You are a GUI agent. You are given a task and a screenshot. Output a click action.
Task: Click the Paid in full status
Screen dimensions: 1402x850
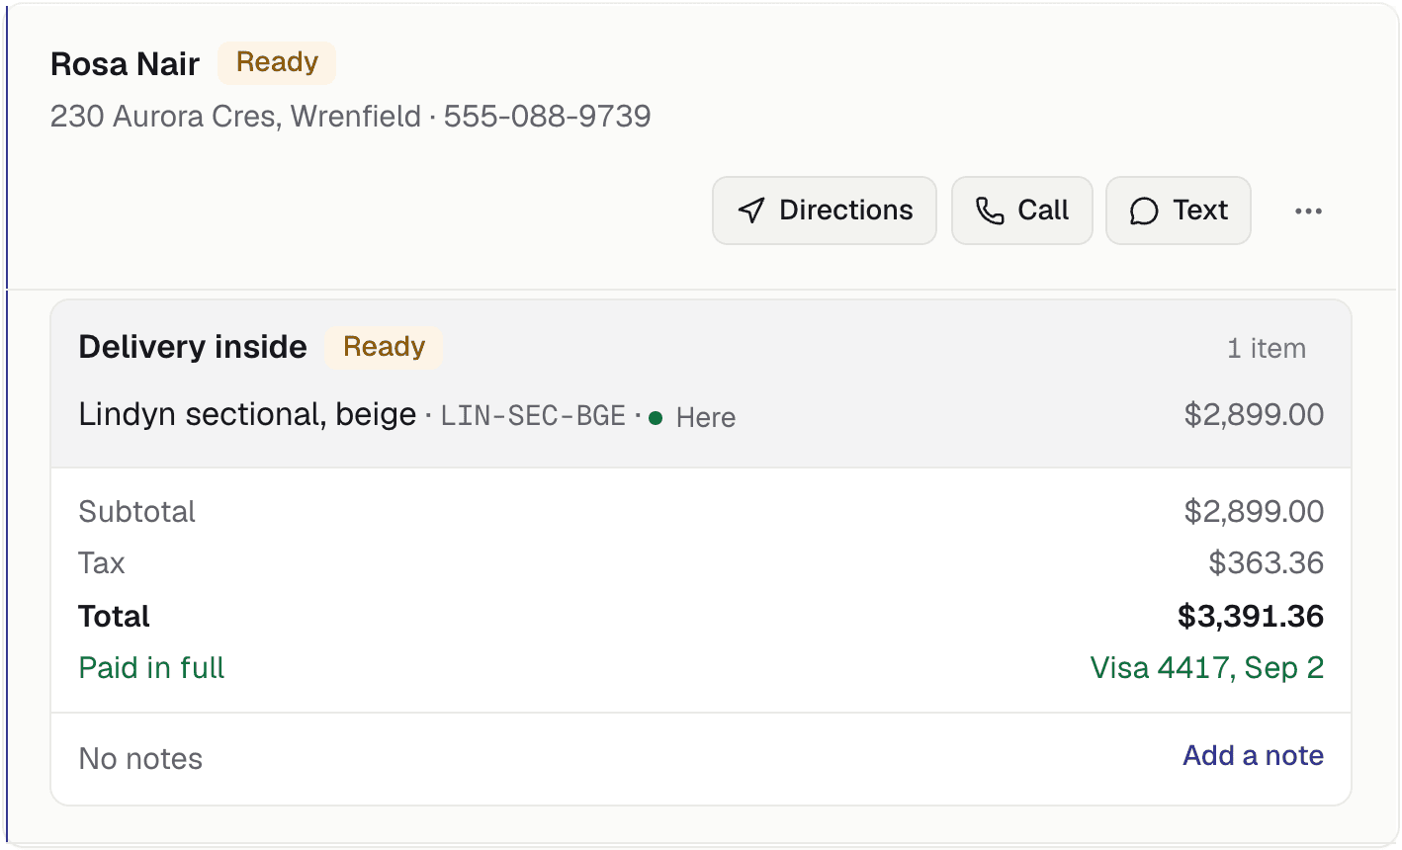click(x=152, y=668)
